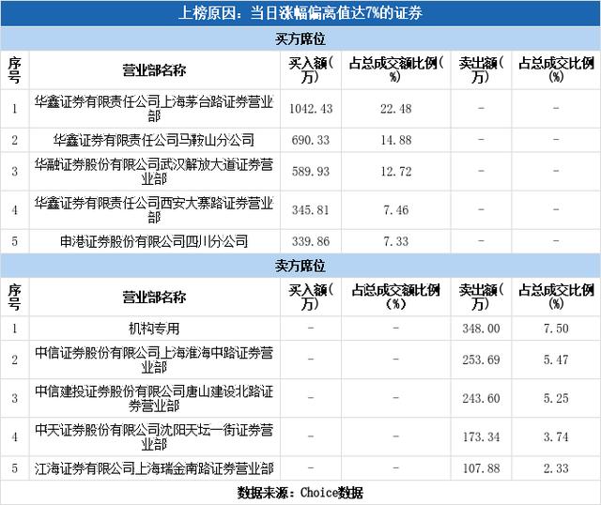This screenshot has height=505, width=601.
Task: Select the title 上榜原因：当日涨幅偏离值达7%的证券
Action: pyautogui.click(x=300, y=13)
